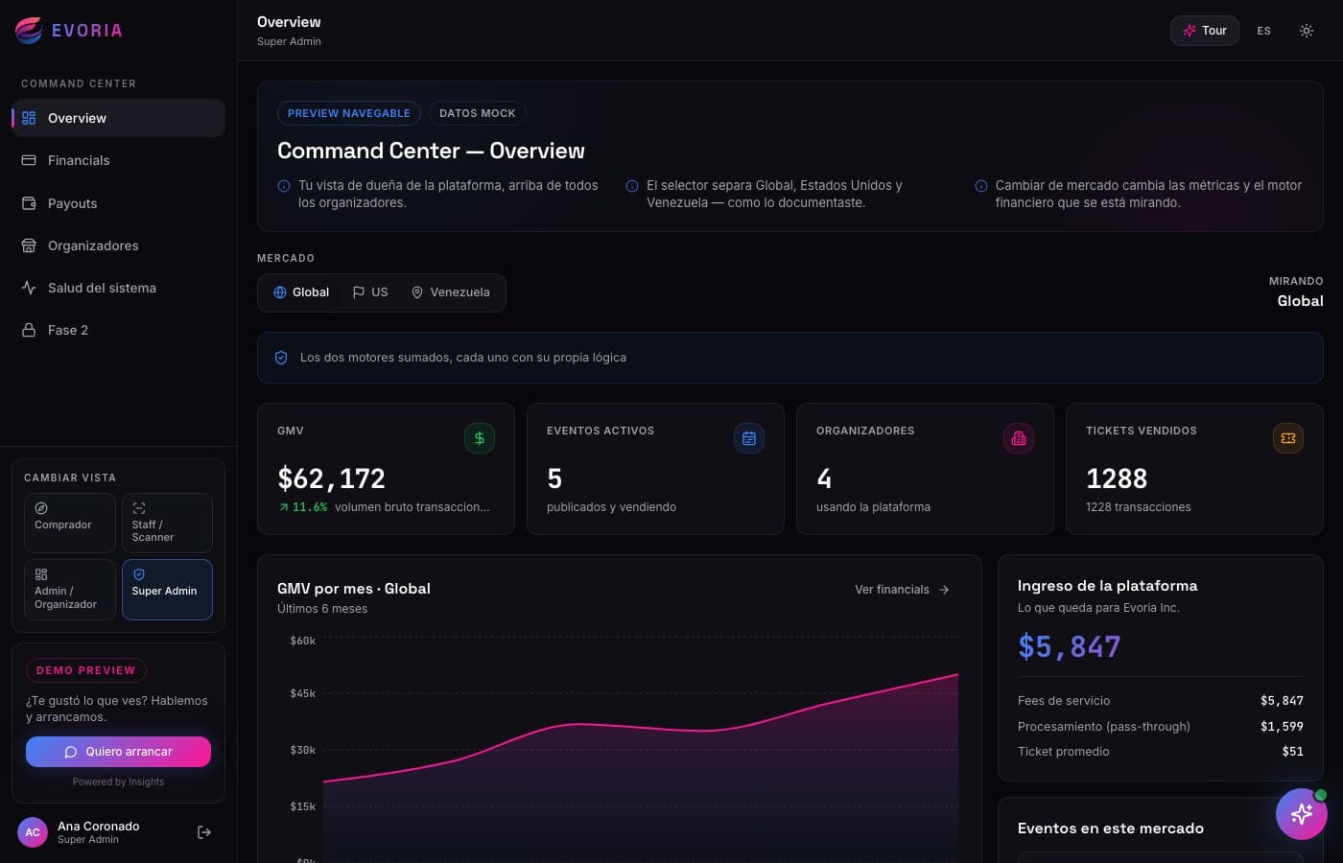
Task: Select the US market
Action: pos(370,292)
